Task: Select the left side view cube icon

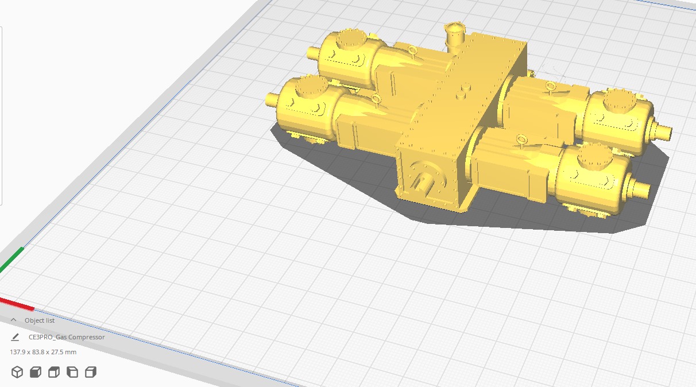Action: tap(72, 372)
